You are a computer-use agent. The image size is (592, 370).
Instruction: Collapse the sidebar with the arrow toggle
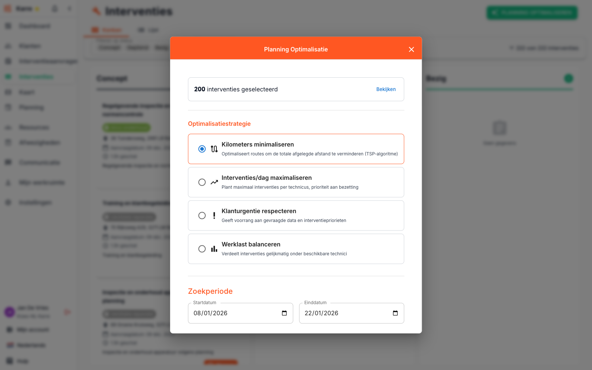[69, 8]
